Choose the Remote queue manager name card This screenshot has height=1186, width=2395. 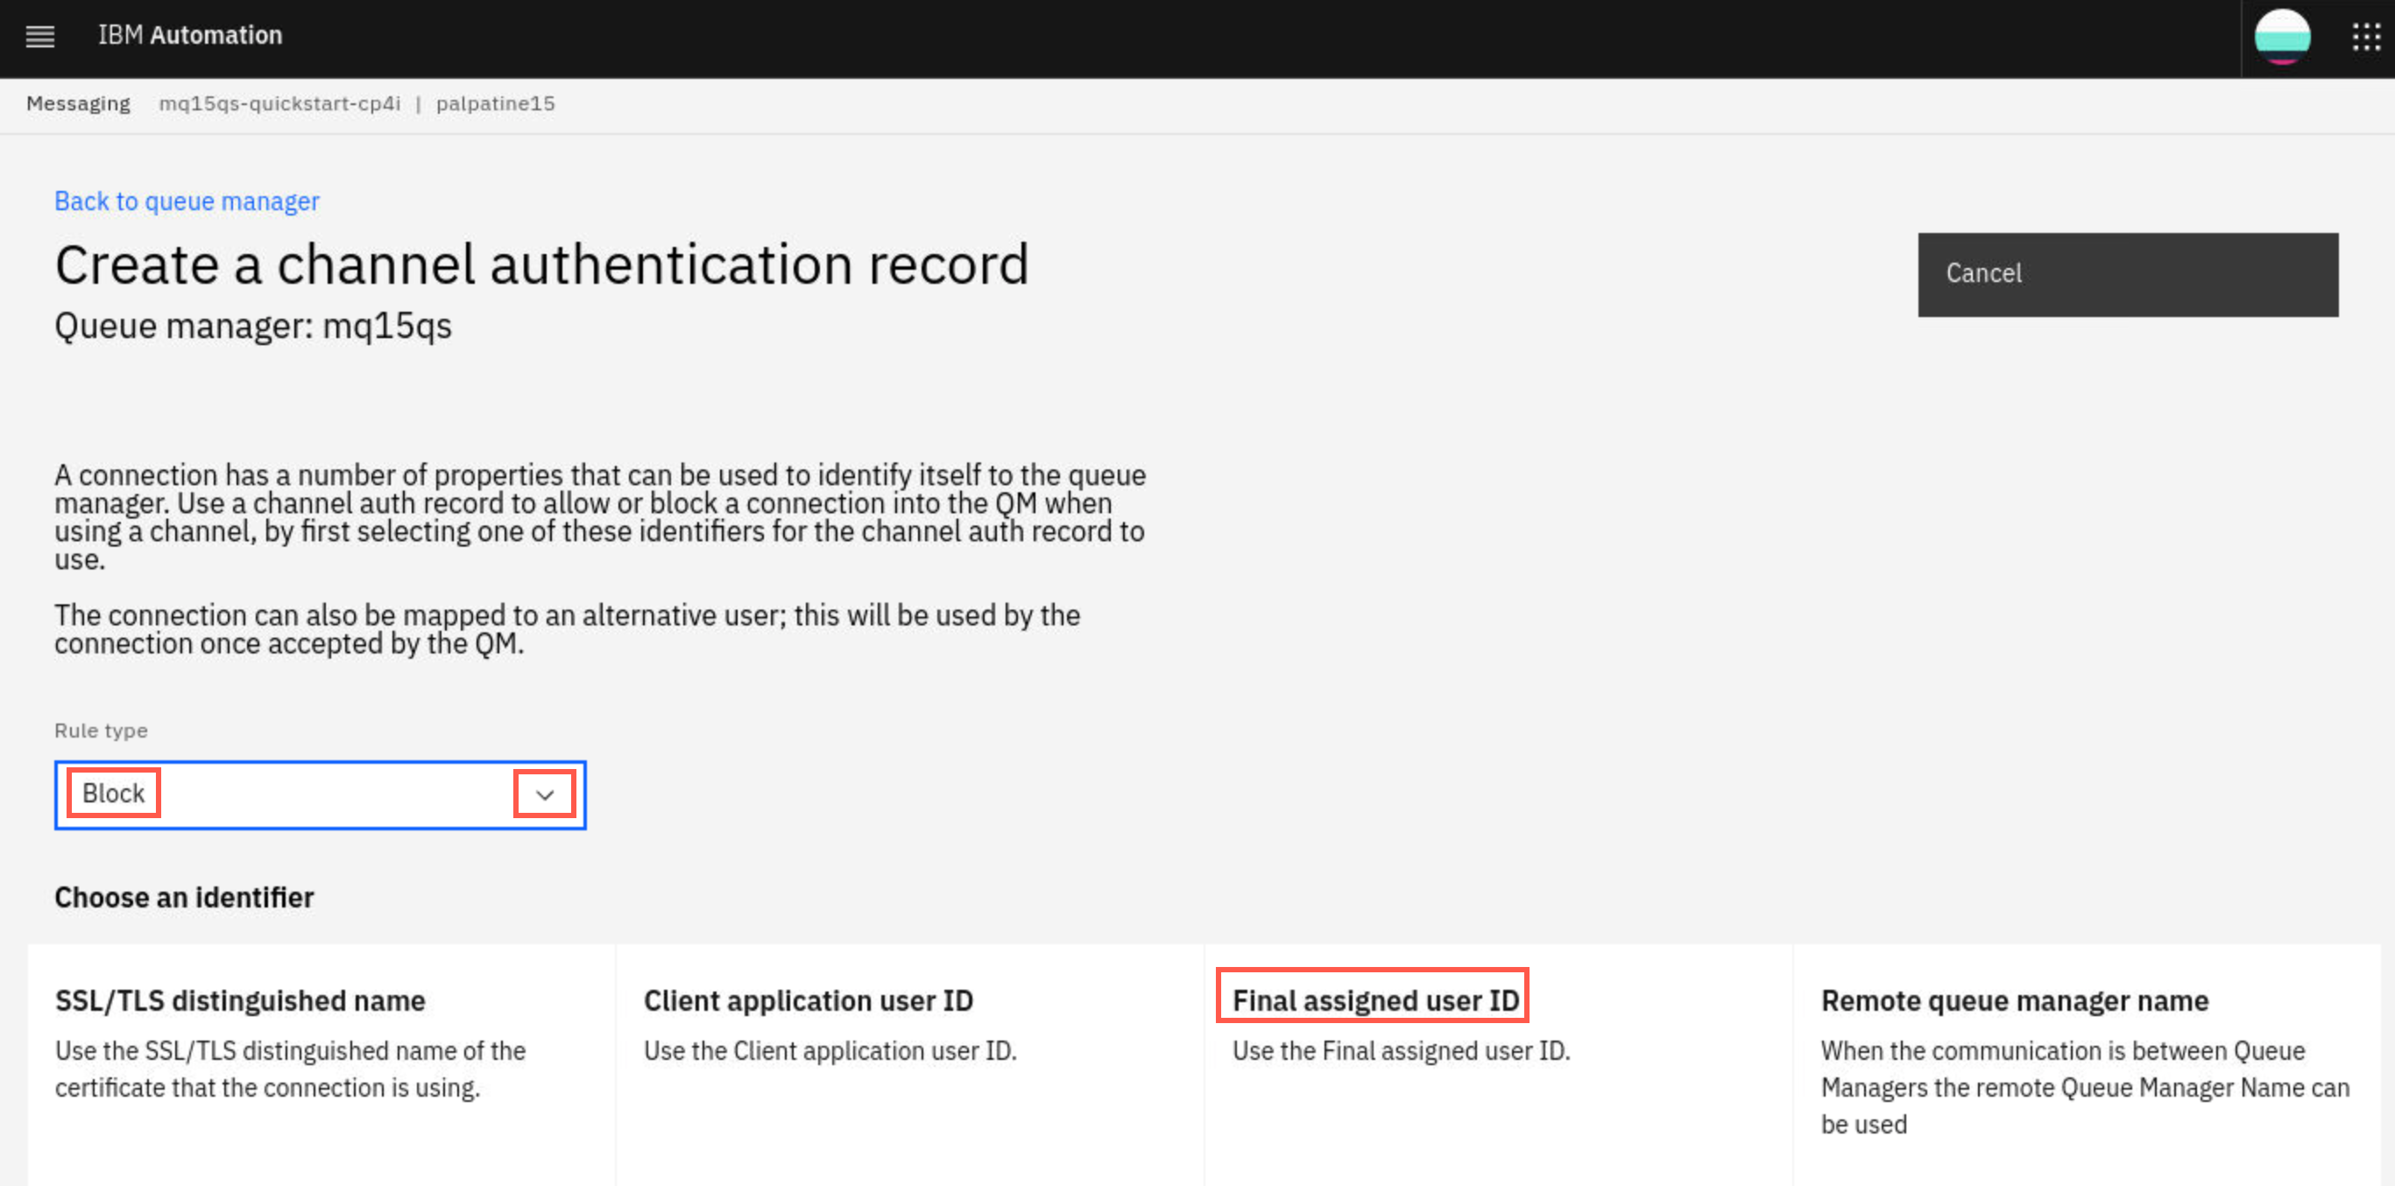point(2087,1064)
